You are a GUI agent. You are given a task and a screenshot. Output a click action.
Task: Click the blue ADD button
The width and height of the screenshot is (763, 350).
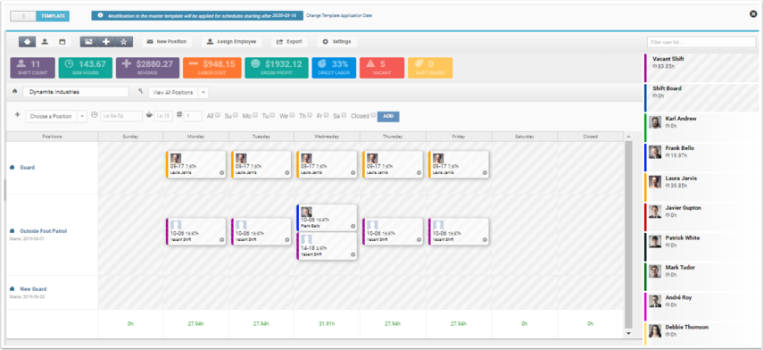[x=388, y=116]
